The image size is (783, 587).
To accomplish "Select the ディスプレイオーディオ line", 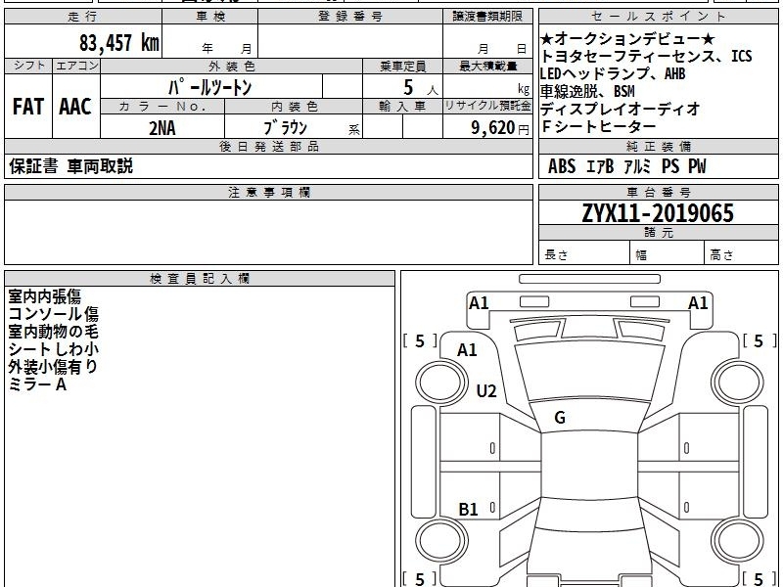I will click(621, 109).
